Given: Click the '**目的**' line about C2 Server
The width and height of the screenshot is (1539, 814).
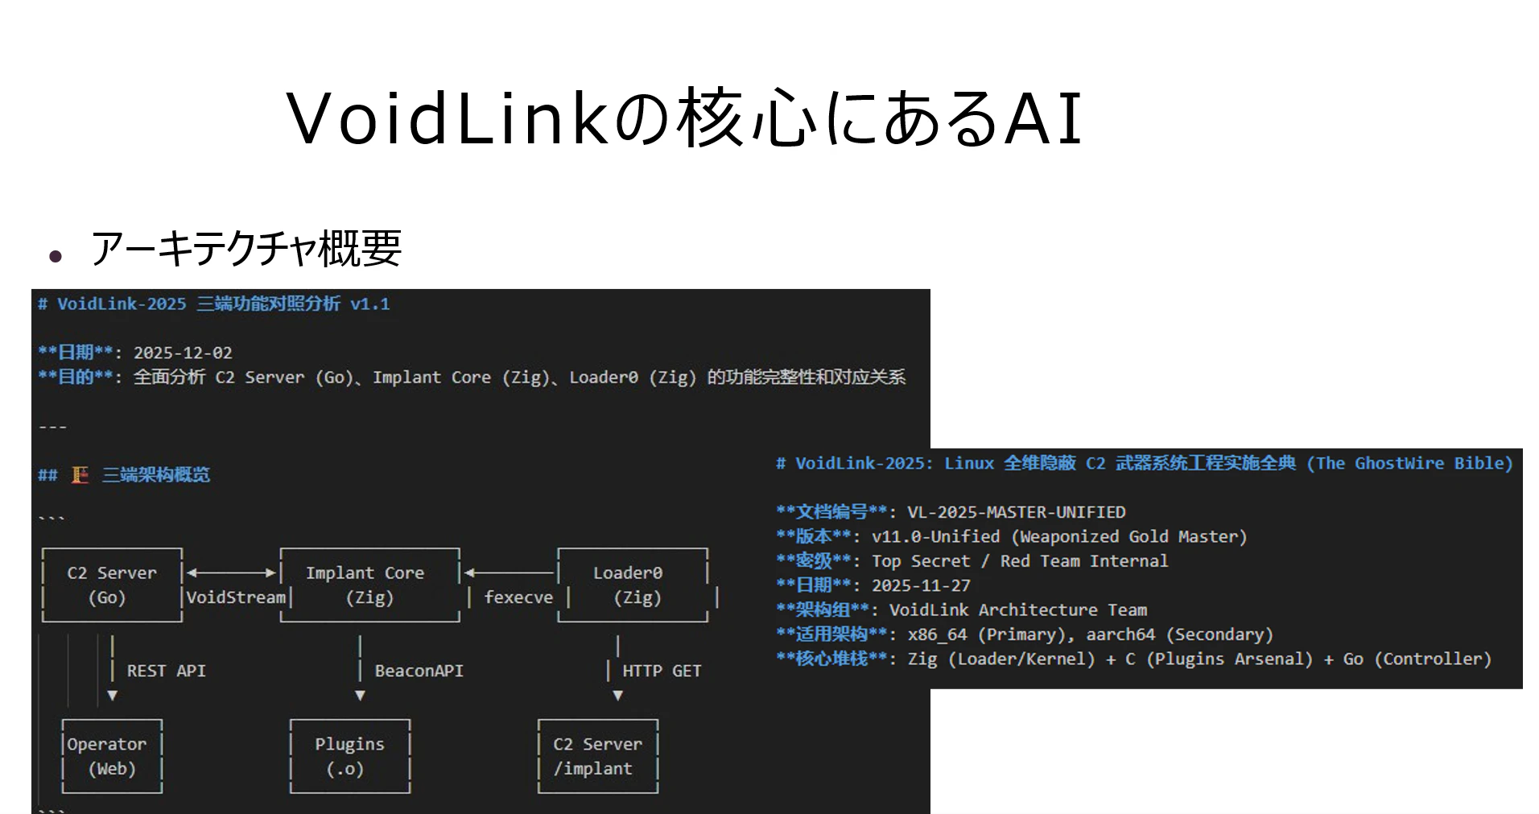Looking at the screenshot, I should (472, 377).
